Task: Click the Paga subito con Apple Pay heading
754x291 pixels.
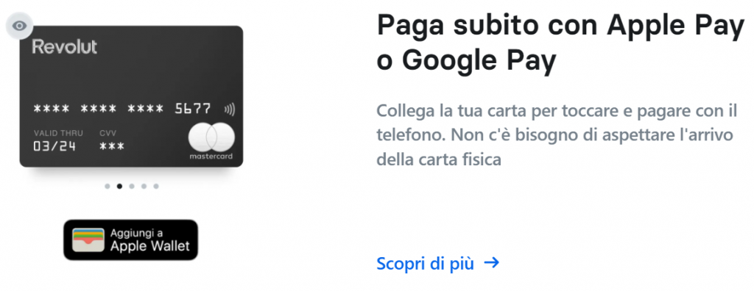Action: pyautogui.click(x=560, y=43)
